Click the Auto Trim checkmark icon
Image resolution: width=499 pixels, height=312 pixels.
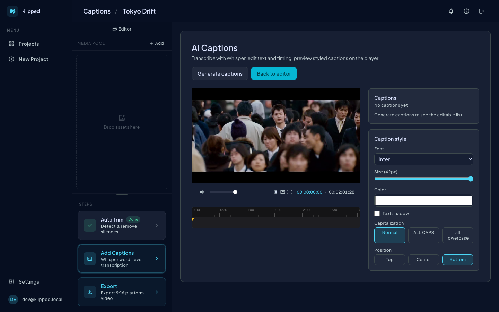[90, 225]
